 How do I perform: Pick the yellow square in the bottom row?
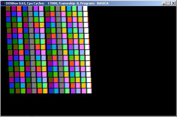coord(45,91)
